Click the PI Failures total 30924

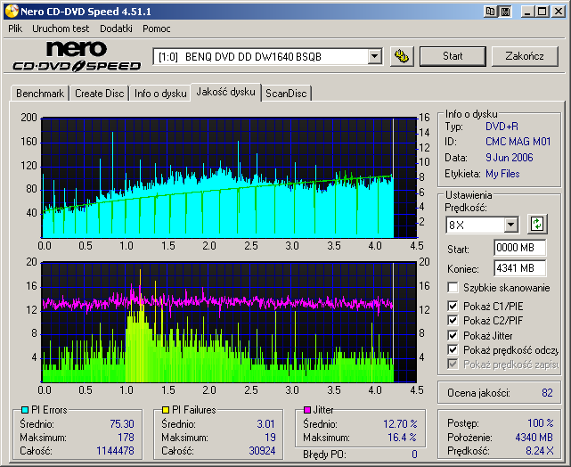pos(262,451)
